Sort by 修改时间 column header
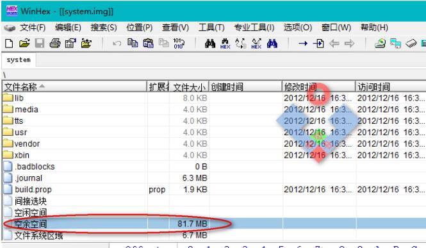The height and width of the screenshot is (248, 426). (318, 87)
